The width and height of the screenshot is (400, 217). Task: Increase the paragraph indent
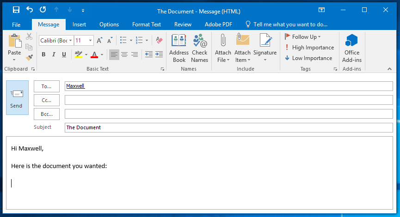pyautogui.click(x=159, y=54)
